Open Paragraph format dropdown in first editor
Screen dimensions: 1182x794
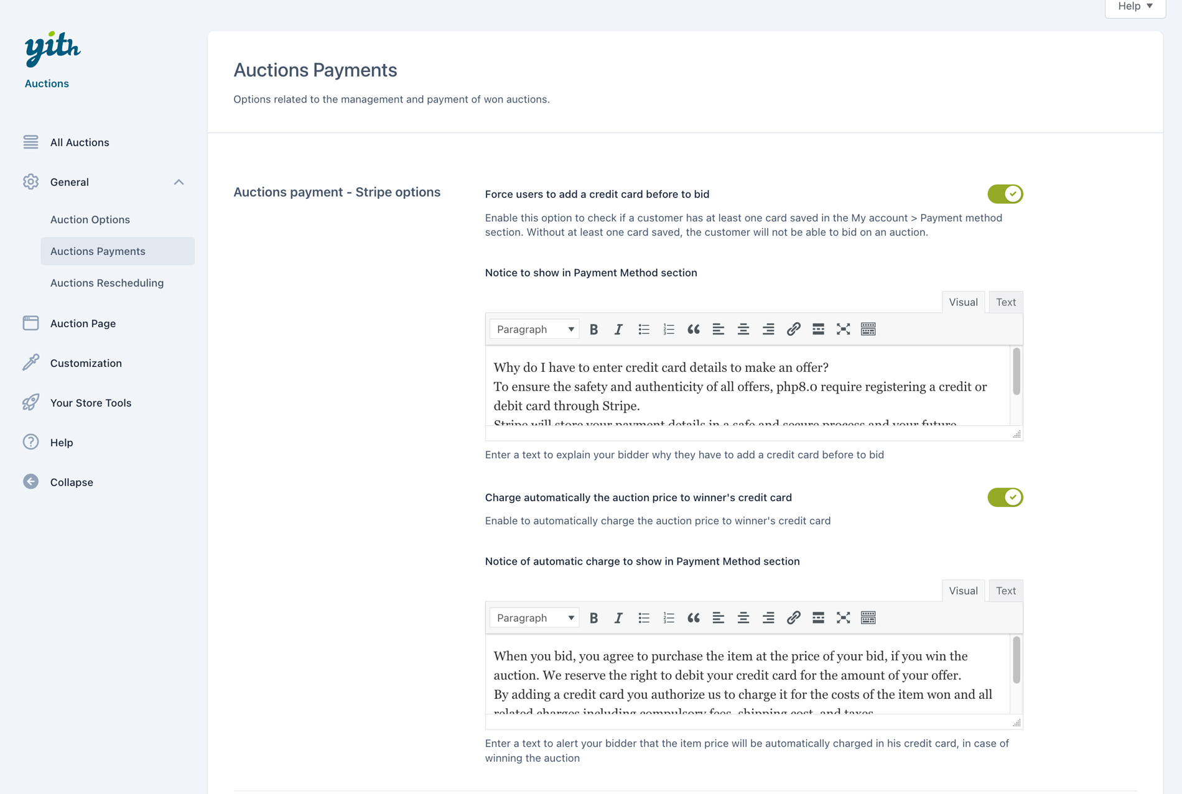coord(534,330)
